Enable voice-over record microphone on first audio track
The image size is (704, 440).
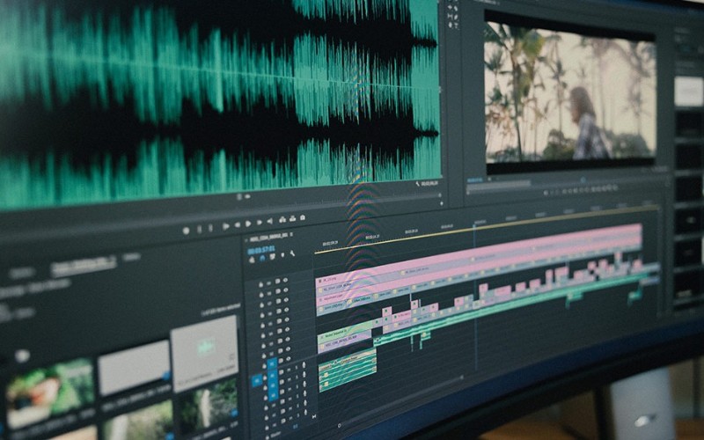point(304,364)
